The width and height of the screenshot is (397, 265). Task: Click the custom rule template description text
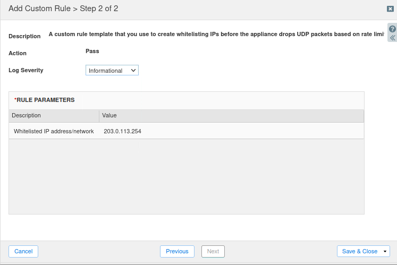215,35
